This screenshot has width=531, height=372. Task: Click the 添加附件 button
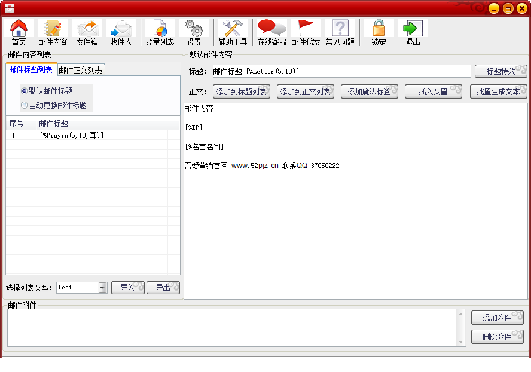tap(497, 318)
